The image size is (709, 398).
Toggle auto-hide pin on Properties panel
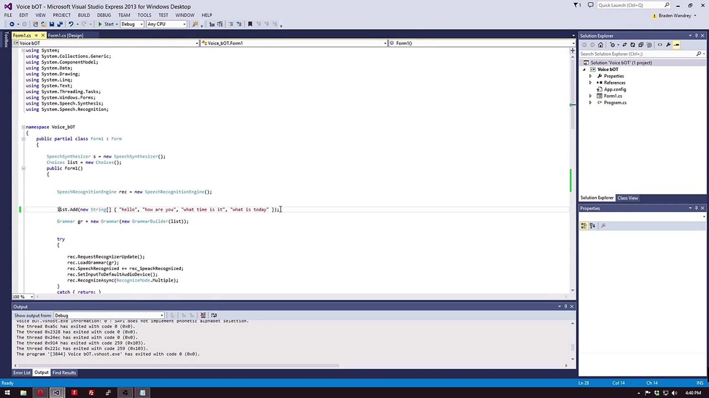coord(696,208)
